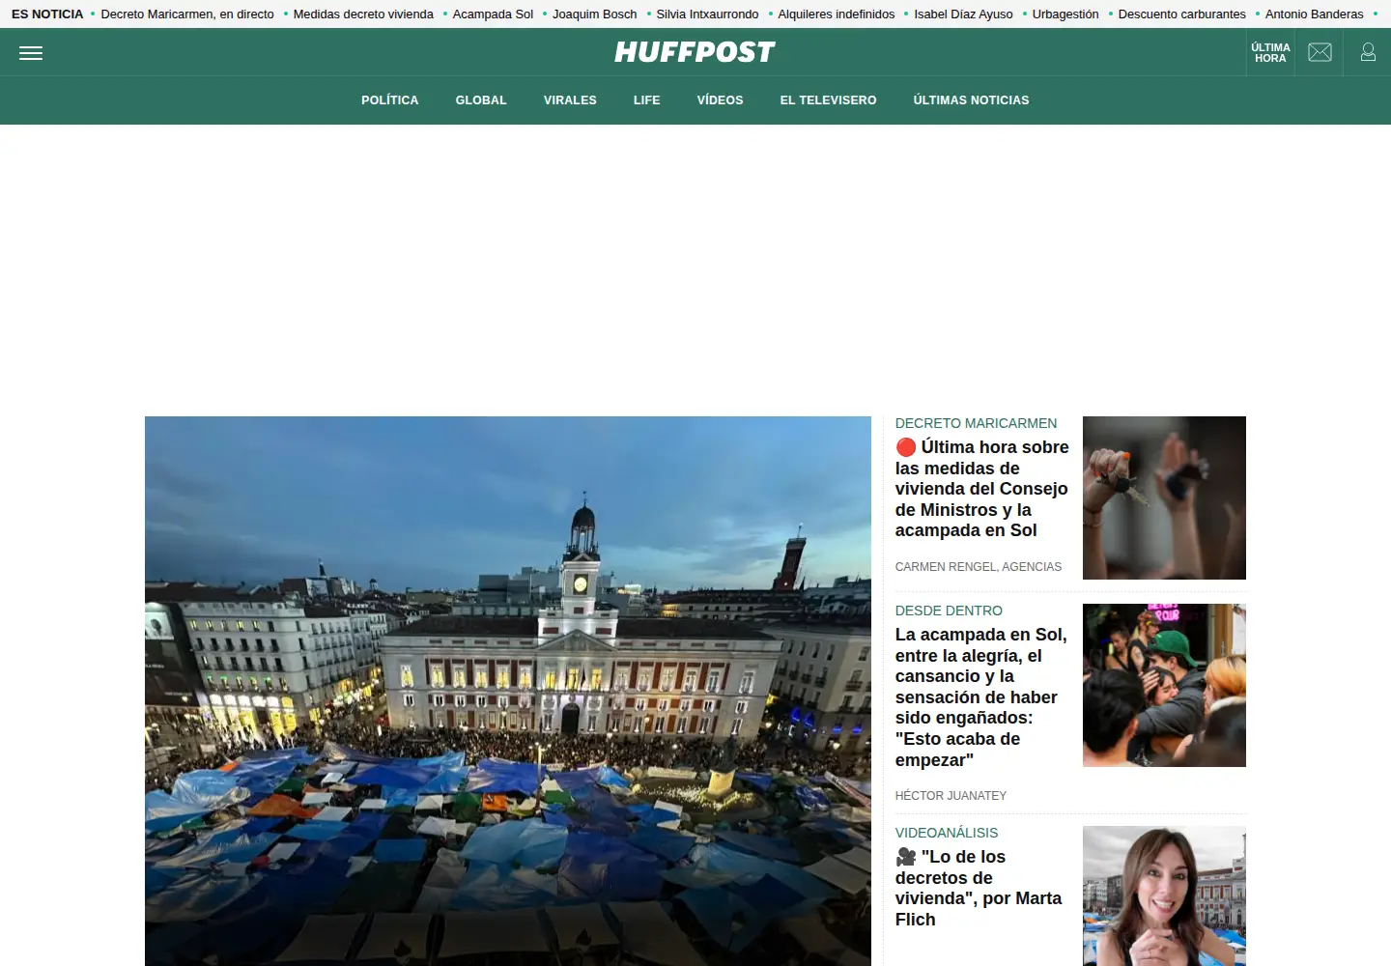Viewport: 1391px width, 966px height.
Task: Open the hugging crowd article thumbnail
Action: [x=1164, y=685]
